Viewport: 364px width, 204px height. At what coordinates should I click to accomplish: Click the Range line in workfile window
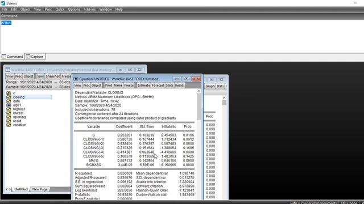38,82
